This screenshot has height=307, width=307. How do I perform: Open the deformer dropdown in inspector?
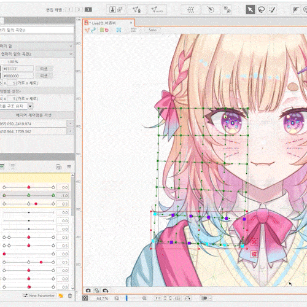(36, 54)
